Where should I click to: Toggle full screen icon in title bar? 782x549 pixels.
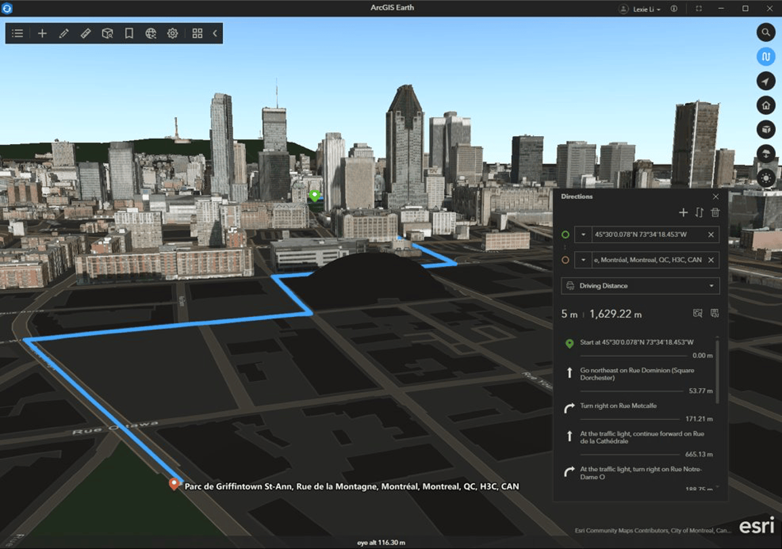[699, 9]
